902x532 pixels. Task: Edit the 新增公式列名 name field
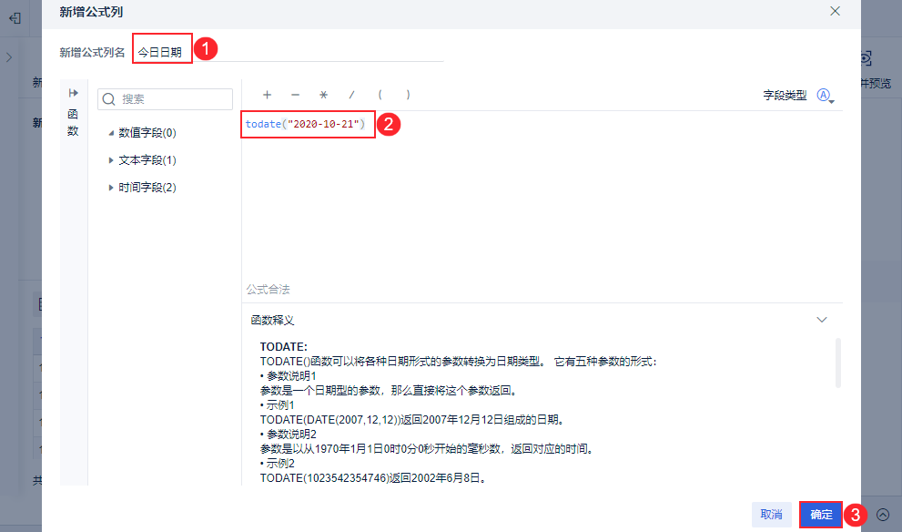tap(289, 52)
